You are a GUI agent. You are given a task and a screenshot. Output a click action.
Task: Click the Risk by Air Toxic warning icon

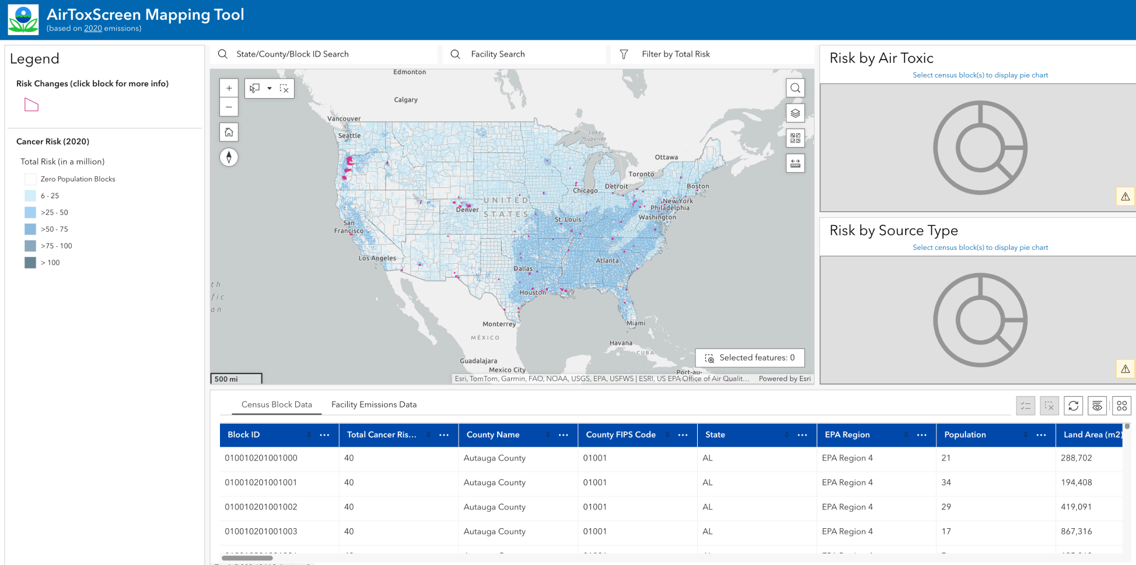click(x=1125, y=197)
